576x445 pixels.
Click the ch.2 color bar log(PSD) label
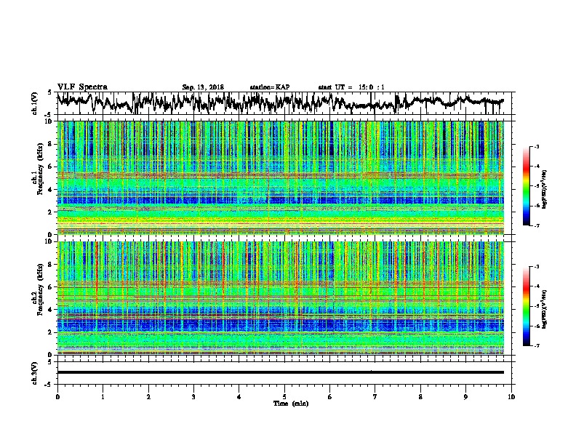tap(545, 309)
